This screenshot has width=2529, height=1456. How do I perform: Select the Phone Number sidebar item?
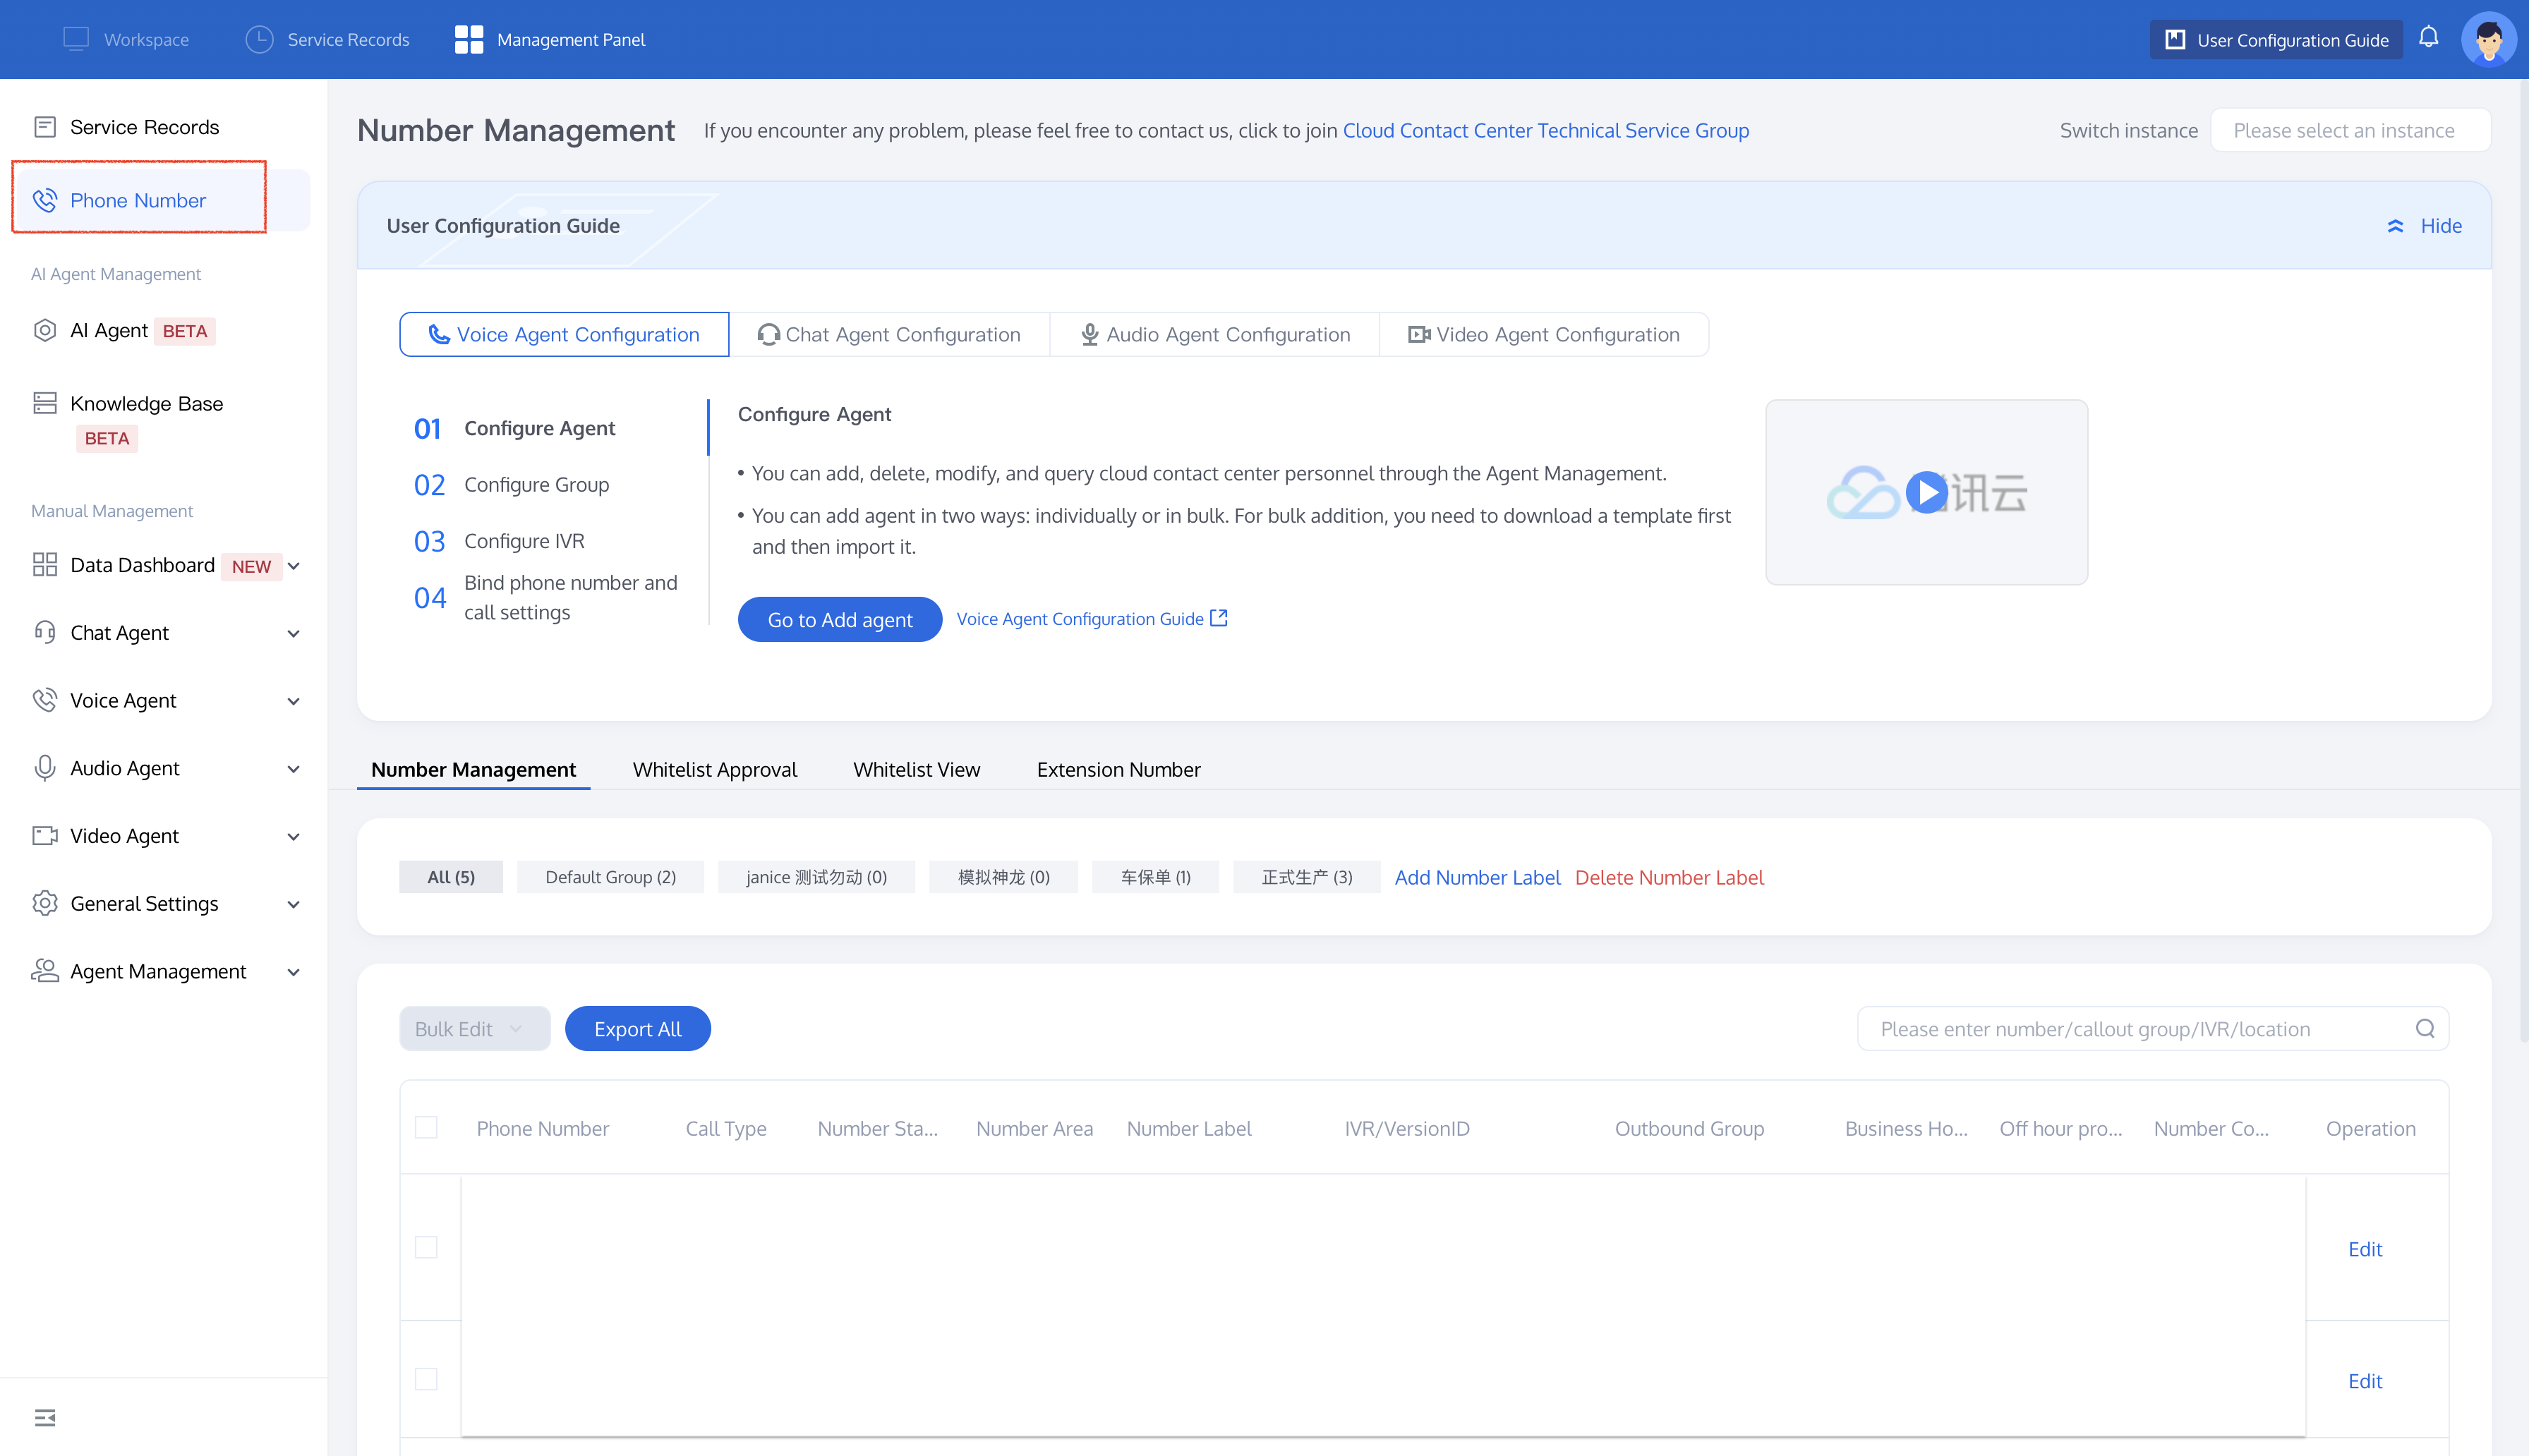pos(139,200)
